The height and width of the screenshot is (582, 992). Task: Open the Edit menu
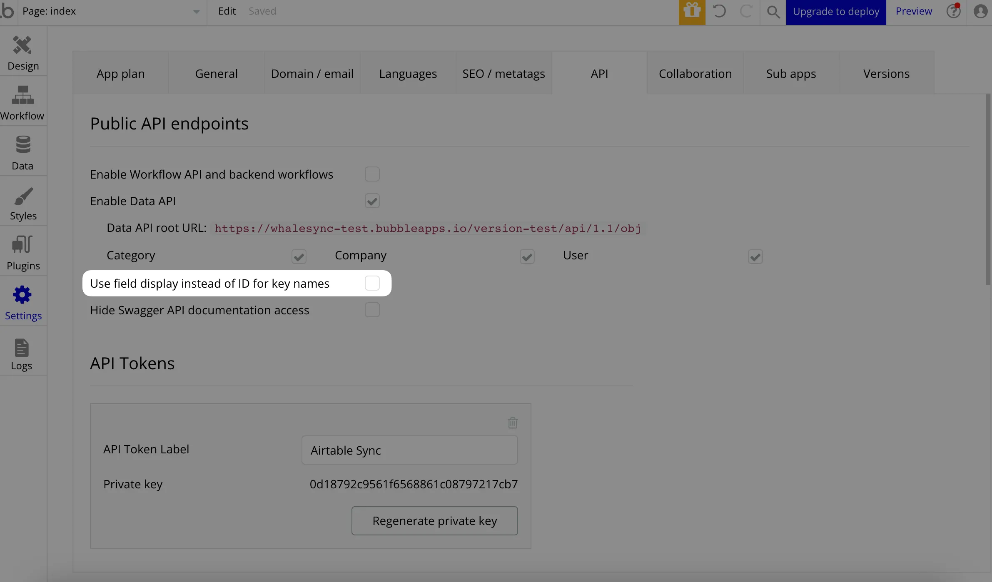coord(227,11)
